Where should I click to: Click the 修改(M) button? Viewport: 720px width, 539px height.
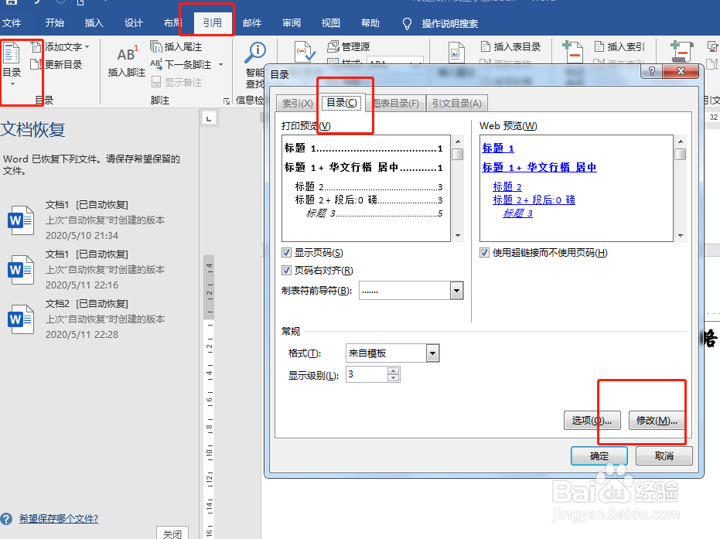656,420
